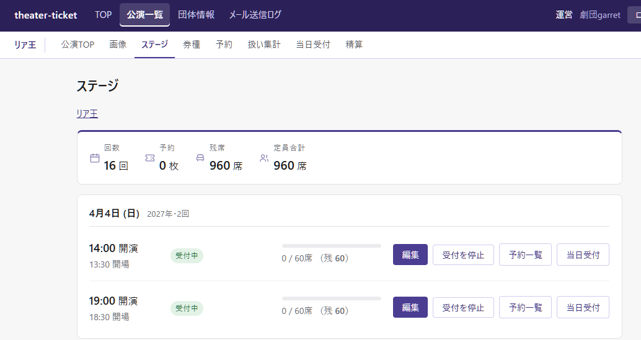This screenshot has width=641, height=340.
Task: Open 予約一覧 for the 14:00 stage
Action: (x=525, y=255)
